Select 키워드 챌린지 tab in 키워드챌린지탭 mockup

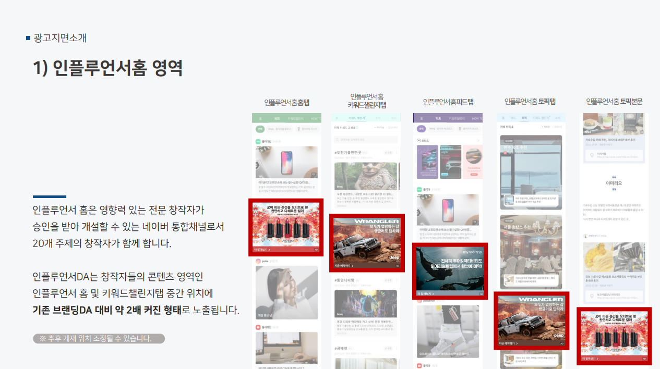(356, 118)
